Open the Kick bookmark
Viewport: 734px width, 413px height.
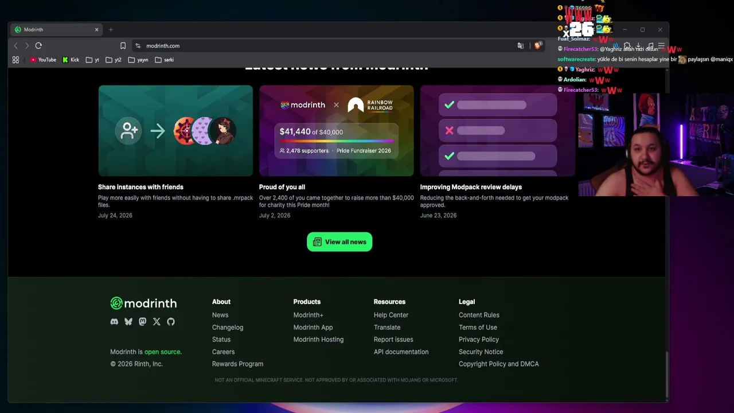tap(71, 60)
